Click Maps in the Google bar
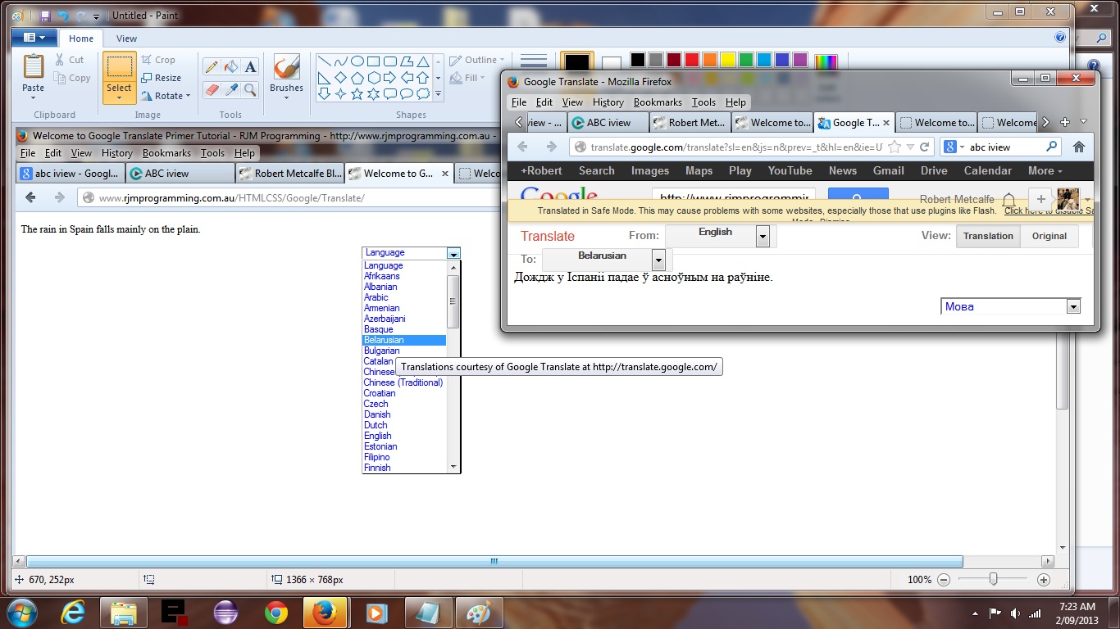This screenshot has width=1120, height=629. pos(699,170)
